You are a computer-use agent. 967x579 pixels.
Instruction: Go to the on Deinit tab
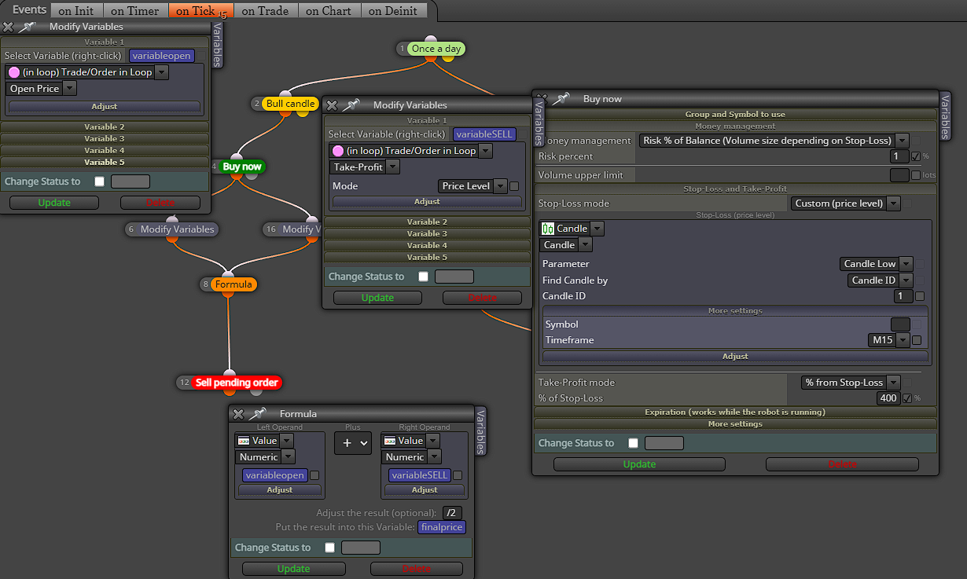pos(395,10)
